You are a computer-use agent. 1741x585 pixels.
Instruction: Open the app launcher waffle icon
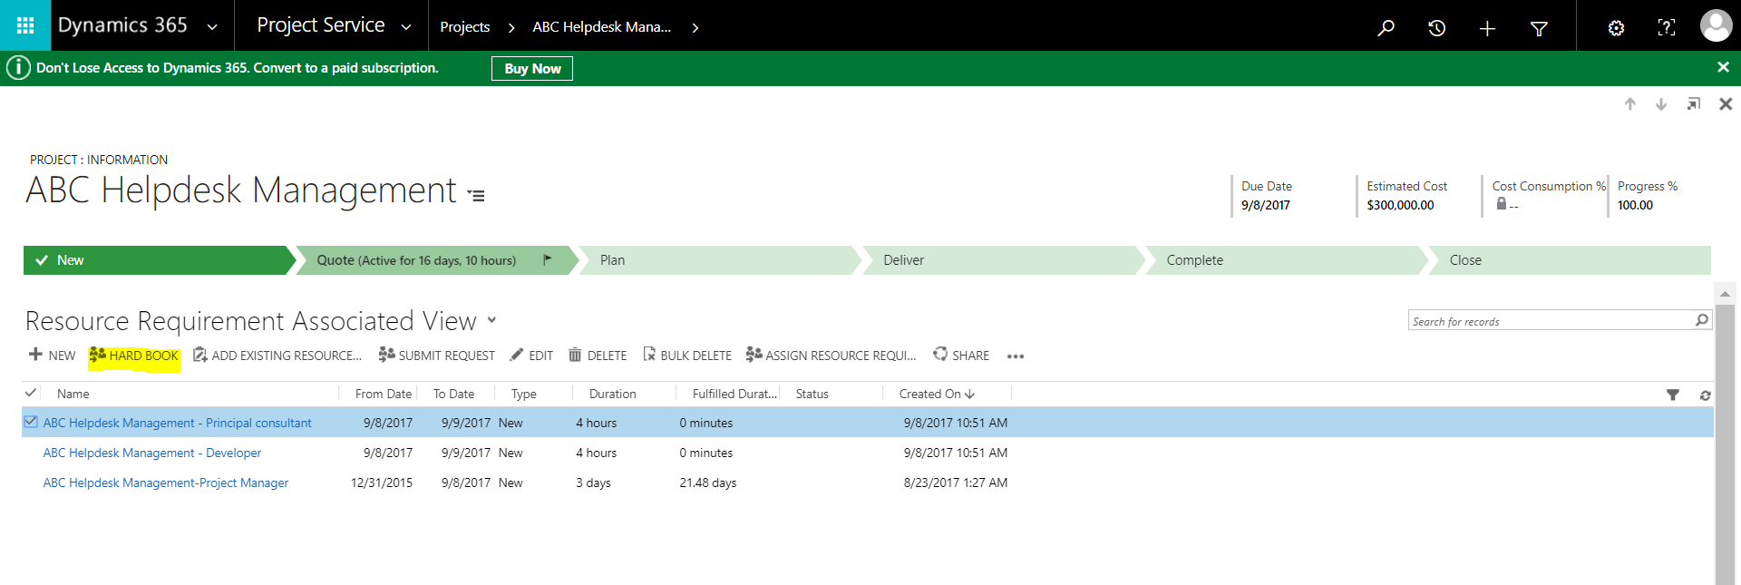tap(25, 25)
